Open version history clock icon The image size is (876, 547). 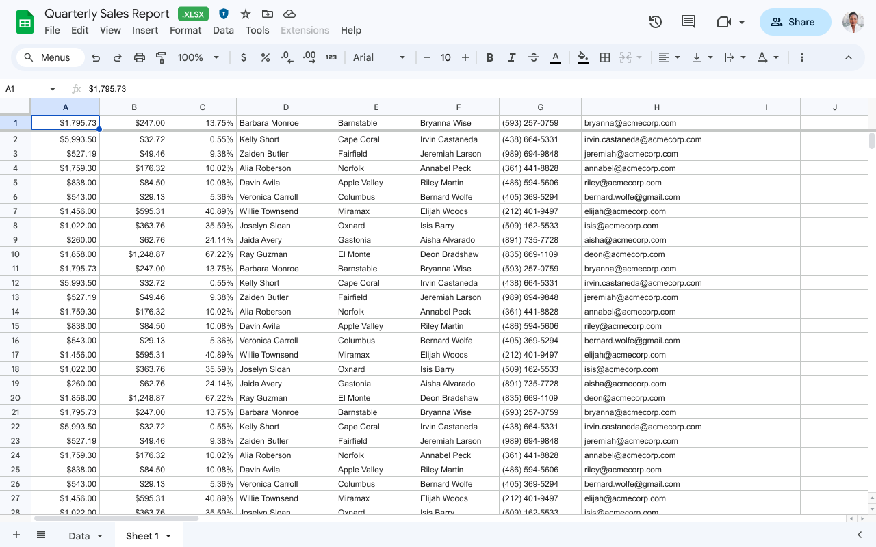tap(655, 22)
